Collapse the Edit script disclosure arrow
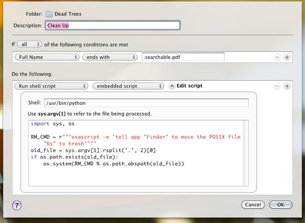The image size is (305, 223). [x=172, y=86]
